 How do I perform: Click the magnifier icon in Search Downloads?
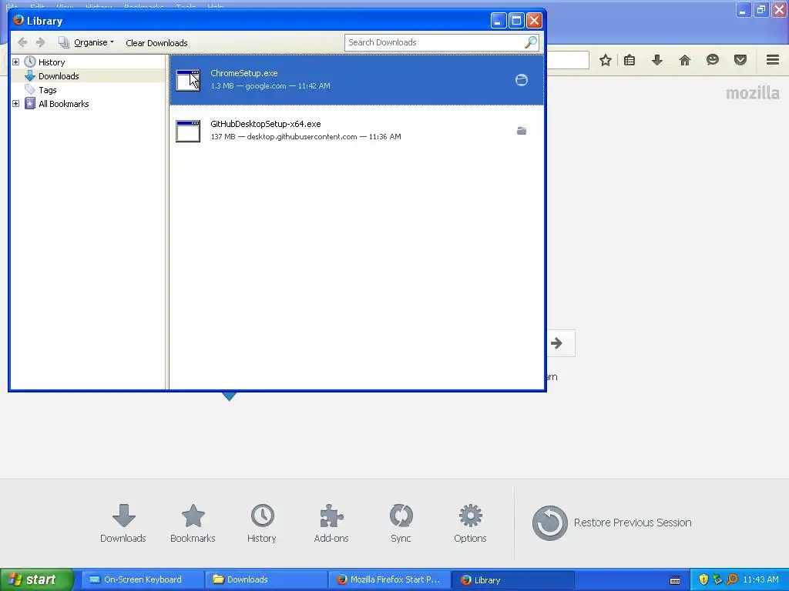pos(531,43)
